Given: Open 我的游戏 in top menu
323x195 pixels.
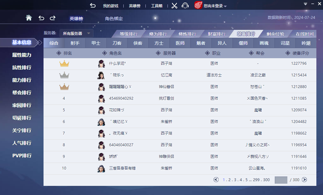Looking at the screenshot, I should (111, 6).
